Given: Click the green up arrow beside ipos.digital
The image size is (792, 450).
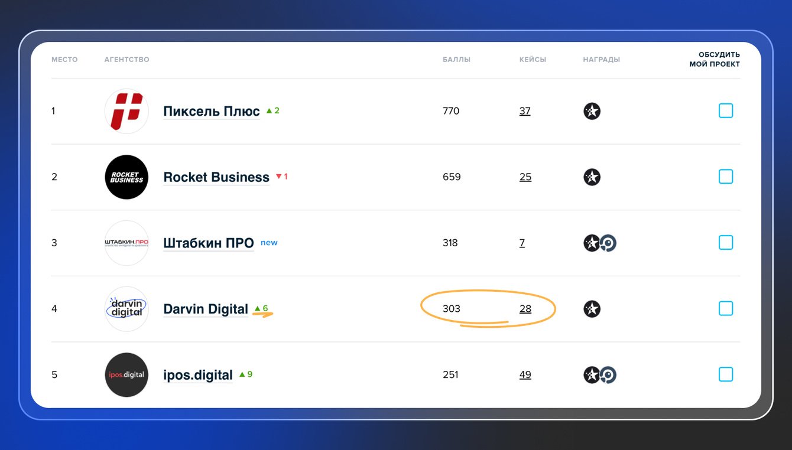Looking at the screenshot, I should (x=242, y=374).
